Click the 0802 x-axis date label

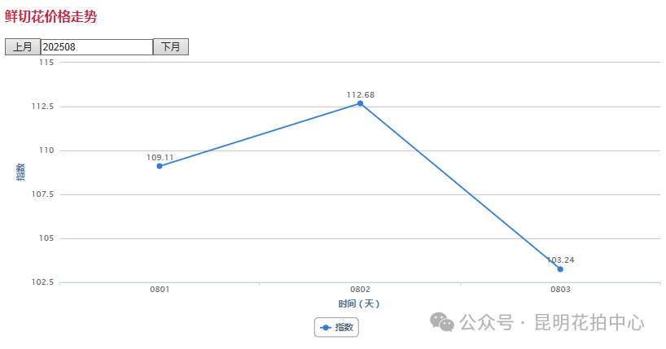point(360,290)
